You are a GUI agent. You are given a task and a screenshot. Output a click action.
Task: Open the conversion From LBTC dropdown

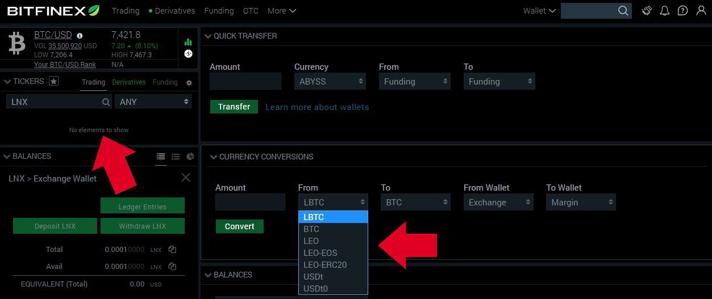pos(333,203)
